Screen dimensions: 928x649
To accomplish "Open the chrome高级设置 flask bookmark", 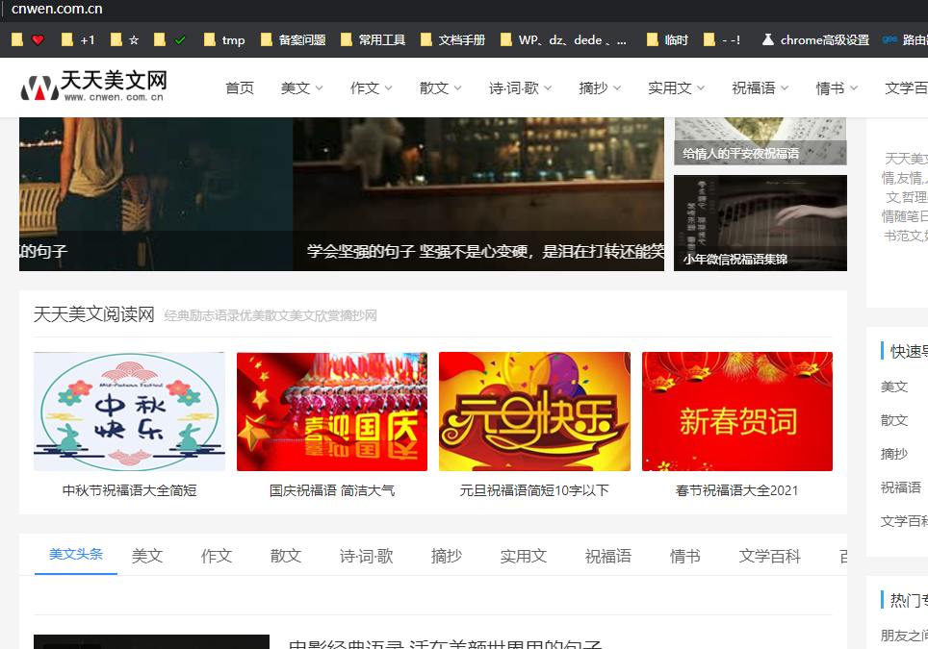I will tap(814, 40).
